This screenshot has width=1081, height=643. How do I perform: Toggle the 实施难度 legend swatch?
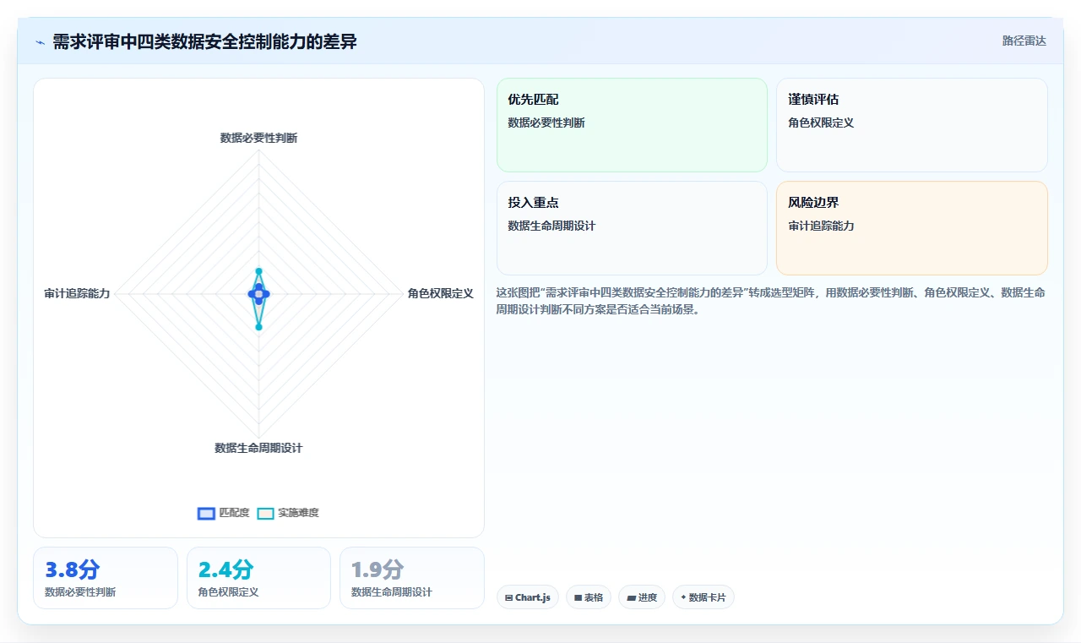pyautogui.click(x=266, y=513)
